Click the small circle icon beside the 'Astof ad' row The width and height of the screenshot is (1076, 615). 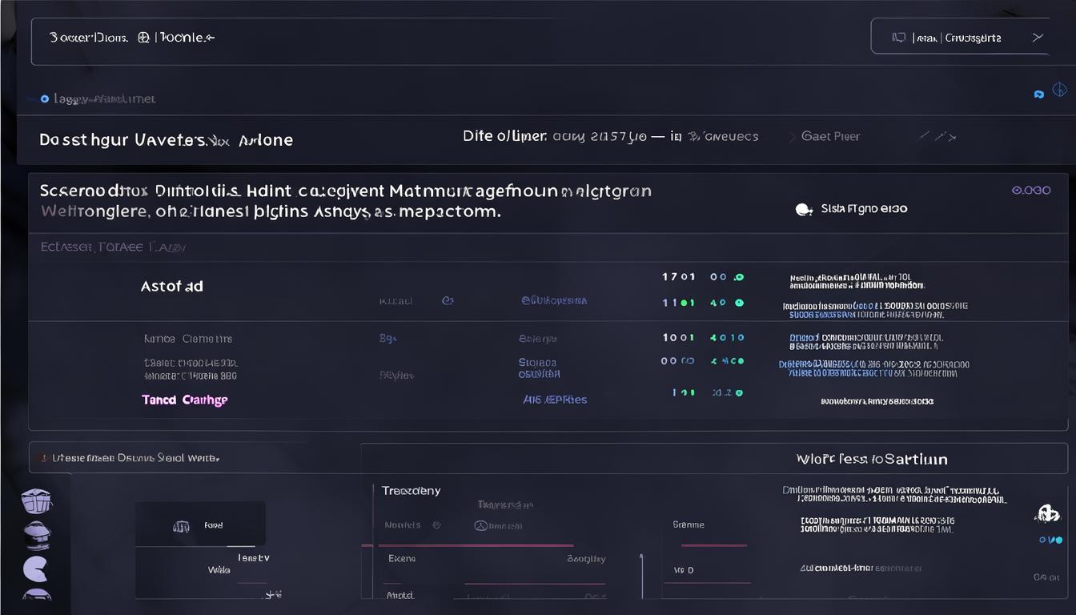448,300
